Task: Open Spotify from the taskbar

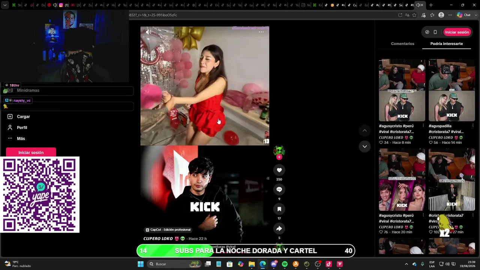Action: (x=285, y=264)
